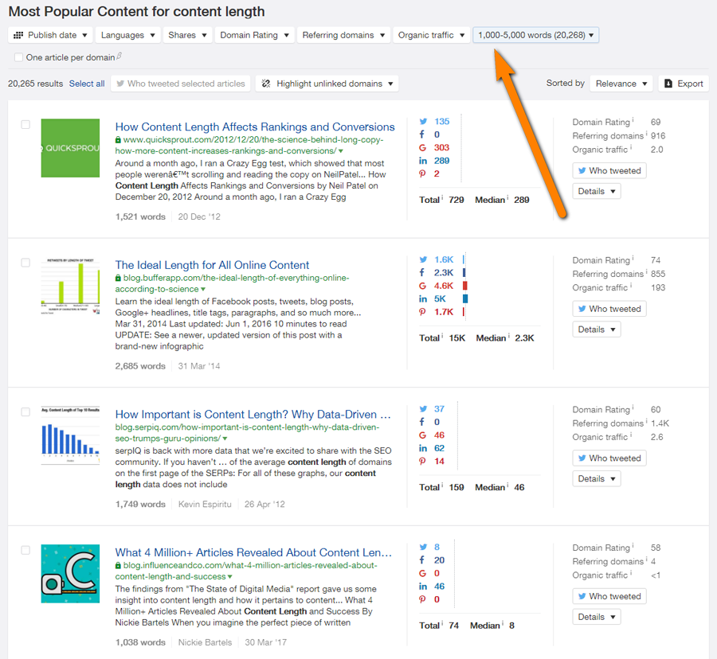Expand the blog.bufferapp.com URL dropdown arrow

[x=203, y=290]
